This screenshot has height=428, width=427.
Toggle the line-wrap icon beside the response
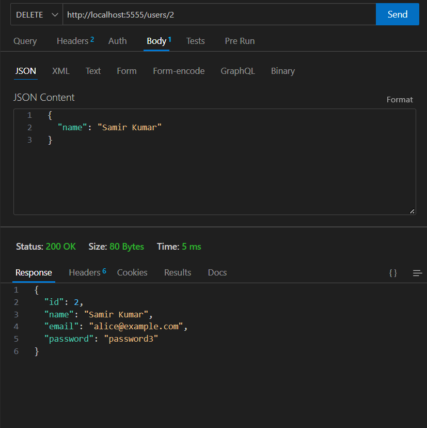tap(417, 273)
